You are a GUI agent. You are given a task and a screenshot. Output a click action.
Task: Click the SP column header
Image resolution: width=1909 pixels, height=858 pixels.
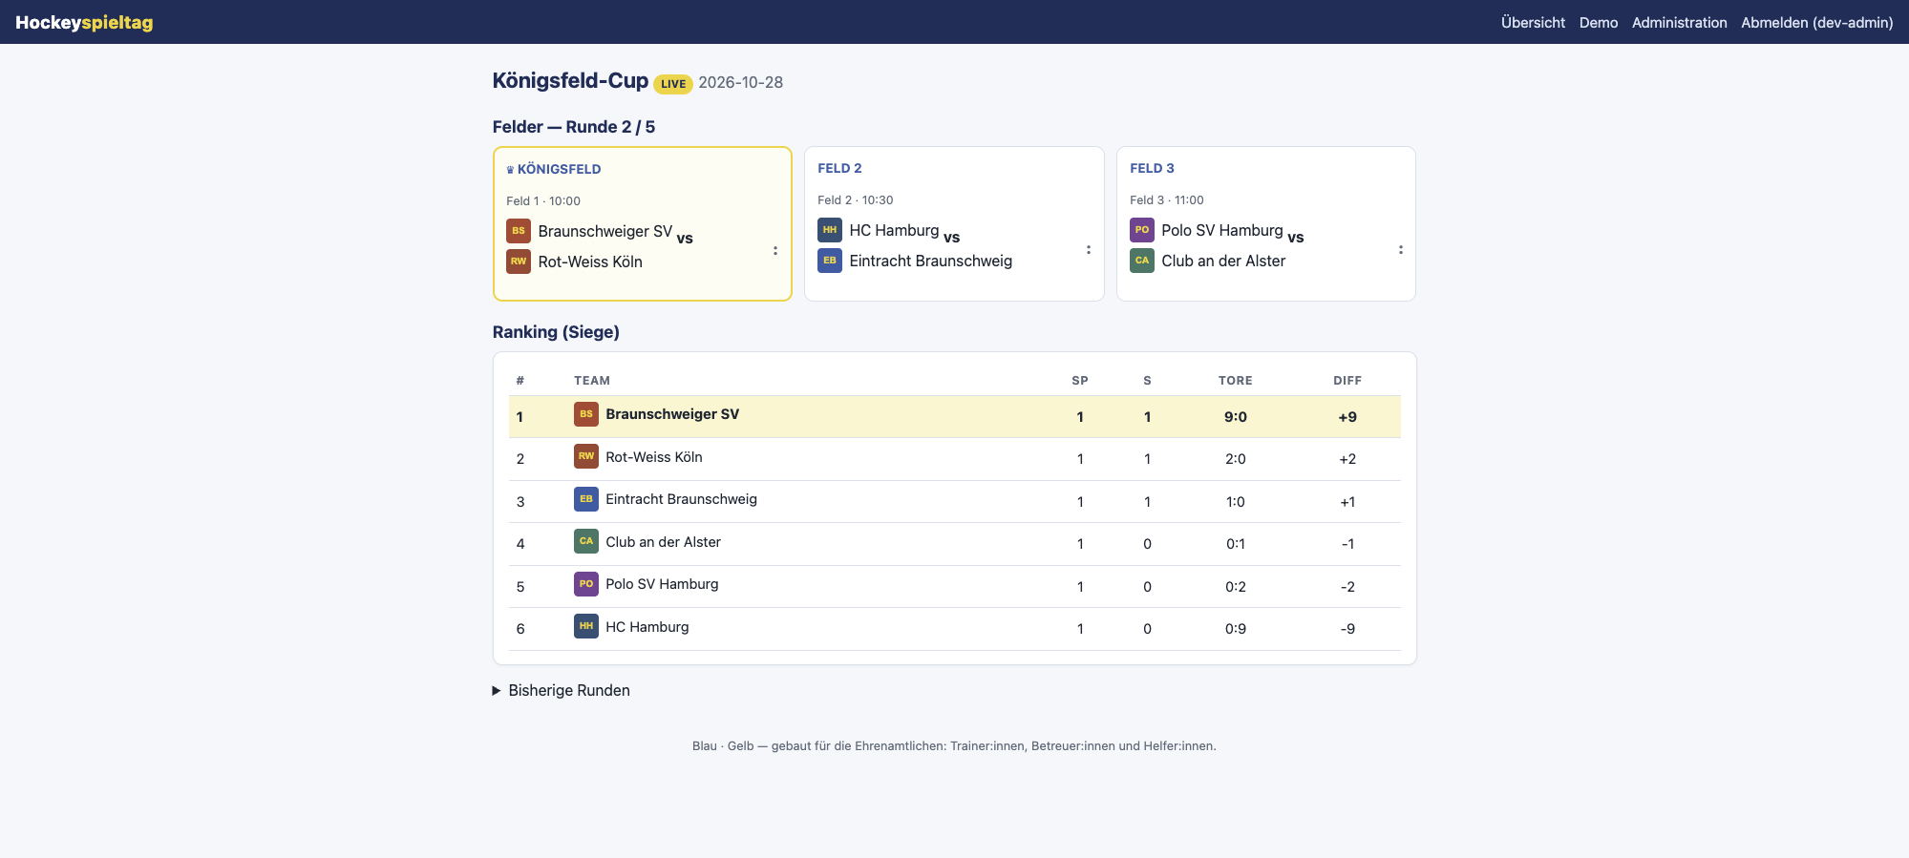tap(1080, 380)
